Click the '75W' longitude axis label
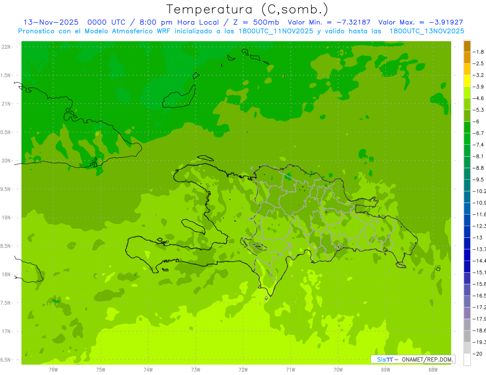The image size is (486, 375). click(x=101, y=370)
